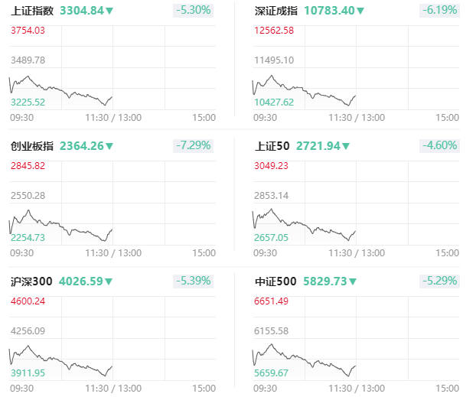This screenshot has width=476, height=397.
Task: Click the -7.29% change badge
Action: (x=194, y=146)
